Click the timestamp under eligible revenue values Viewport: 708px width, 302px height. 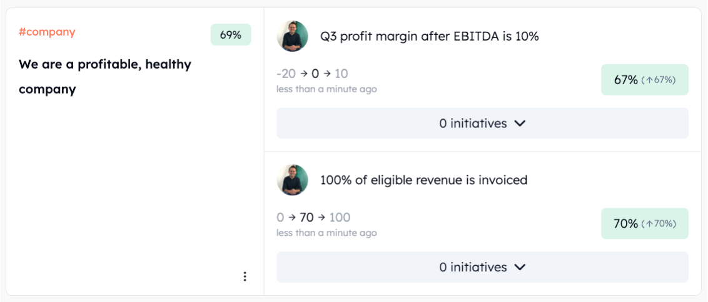pos(326,233)
